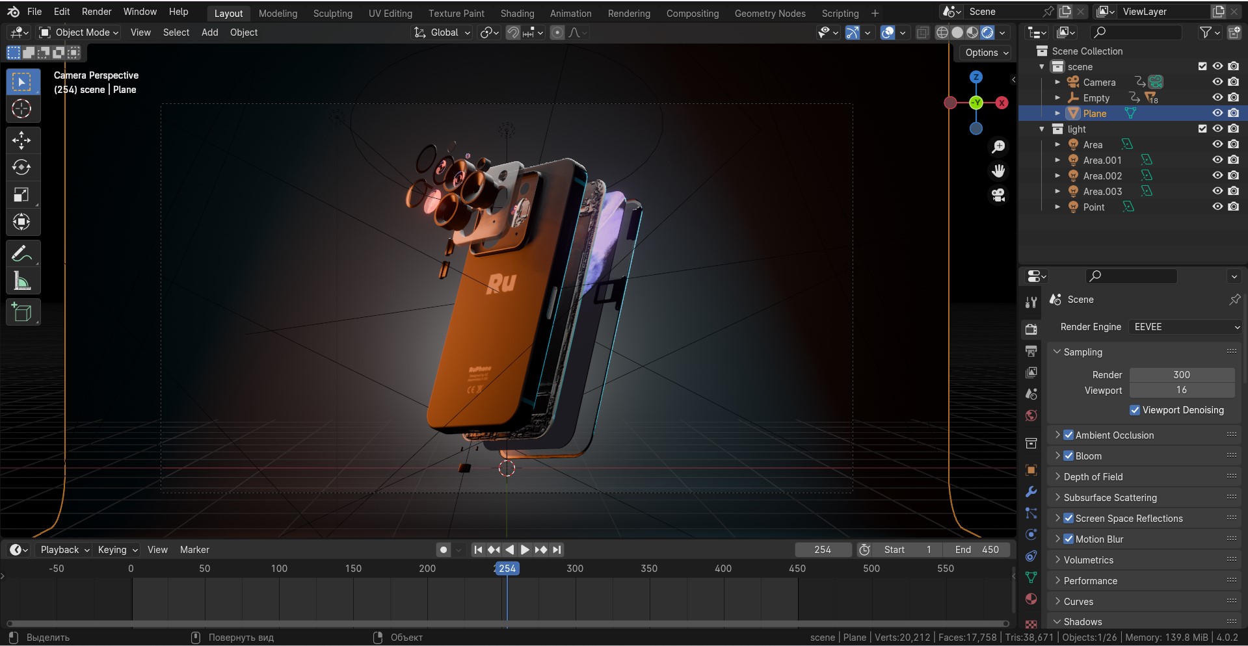The image size is (1248, 646).
Task: Select the Move tool in toolbar
Action: pyautogui.click(x=21, y=140)
